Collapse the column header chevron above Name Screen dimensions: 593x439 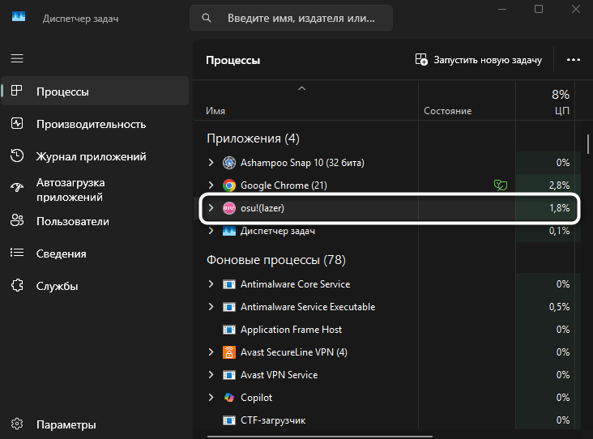[x=302, y=87]
